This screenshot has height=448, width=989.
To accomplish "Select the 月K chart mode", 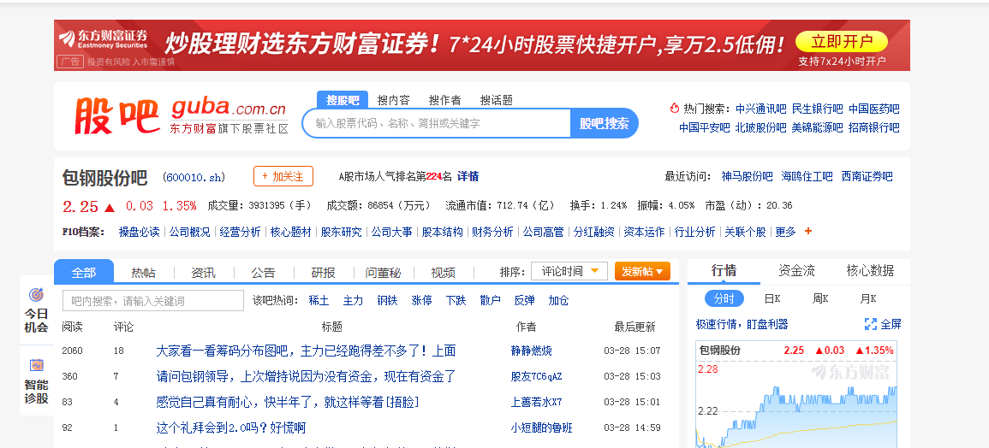I will pos(868,298).
